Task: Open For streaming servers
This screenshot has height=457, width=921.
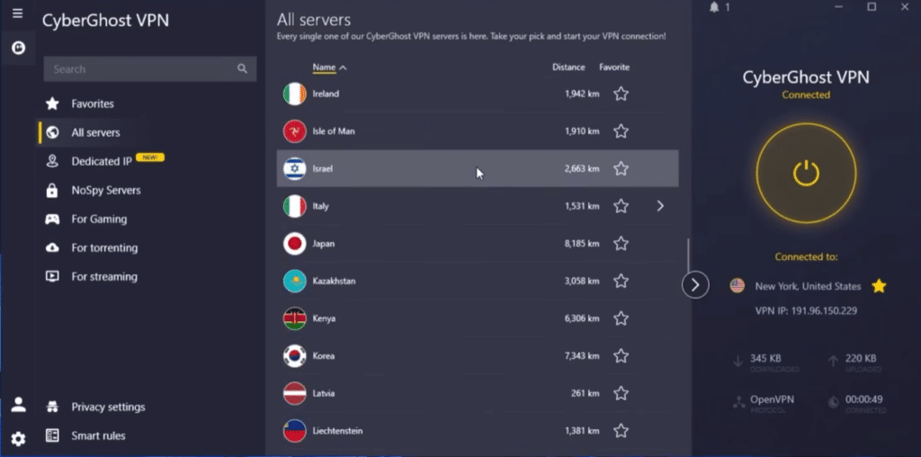Action: point(104,277)
